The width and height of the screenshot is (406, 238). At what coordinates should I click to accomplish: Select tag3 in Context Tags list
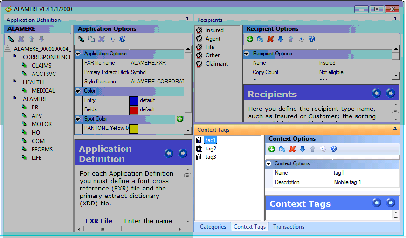click(x=211, y=157)
